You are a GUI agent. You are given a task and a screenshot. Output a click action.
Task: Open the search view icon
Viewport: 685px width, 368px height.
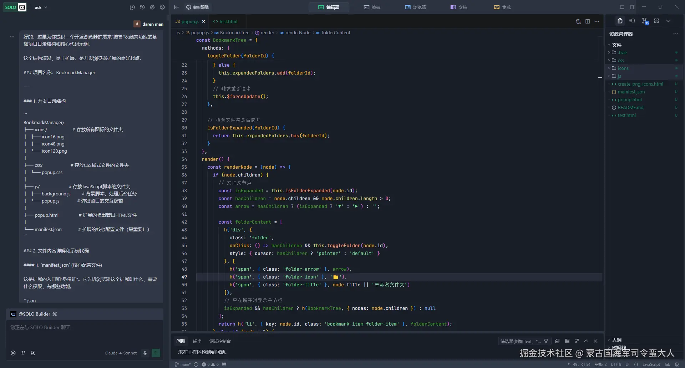[x=632, y=21]
